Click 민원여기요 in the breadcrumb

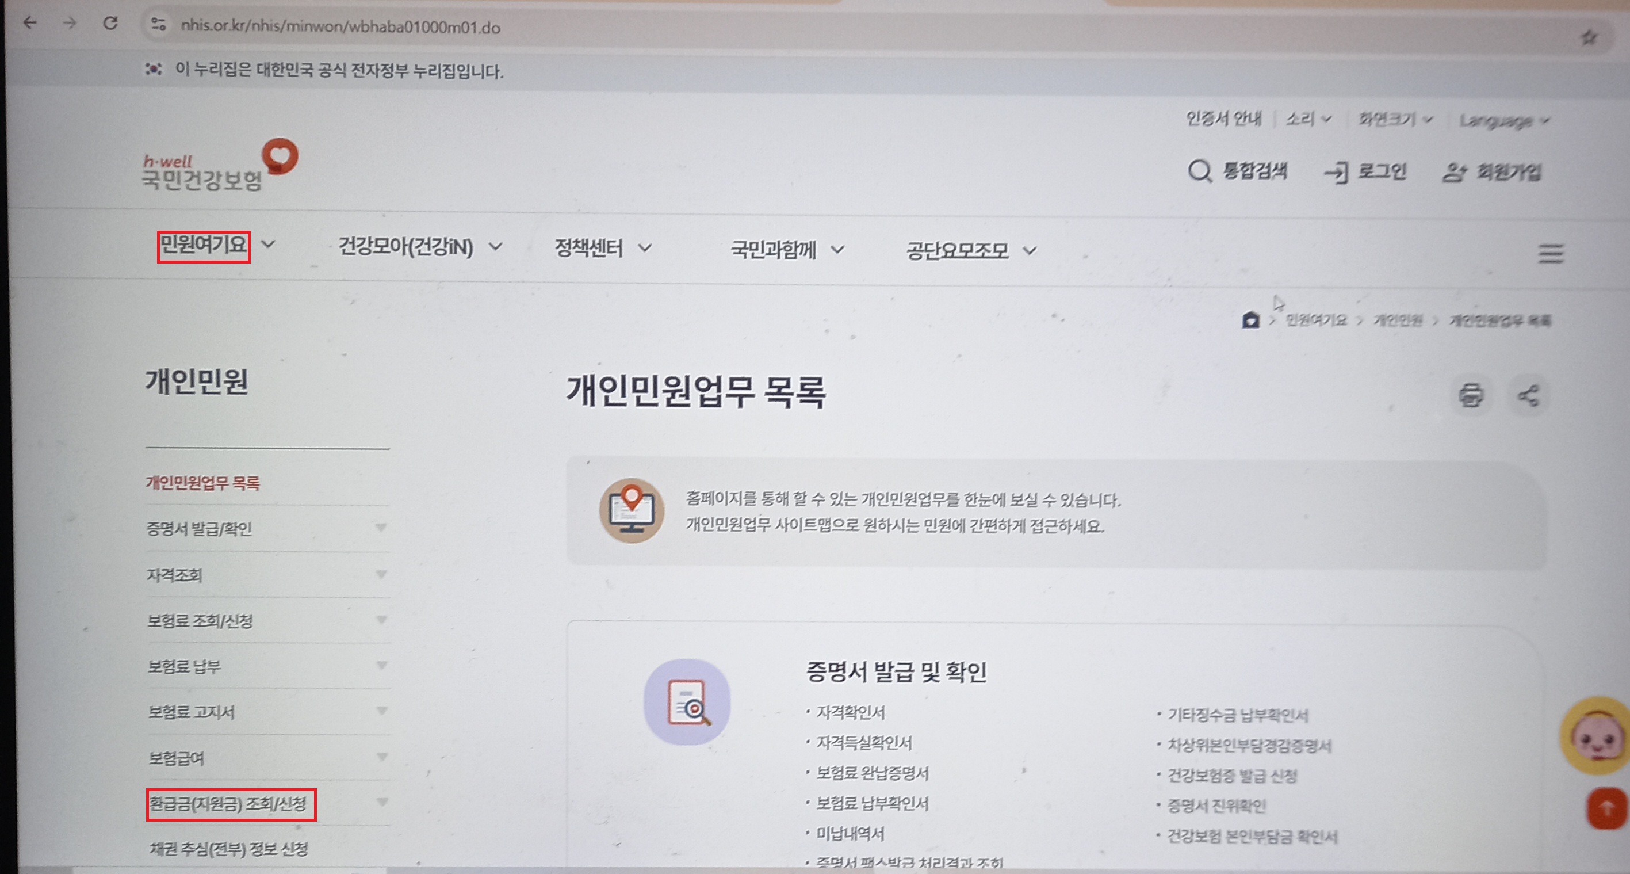point(1316,320)
